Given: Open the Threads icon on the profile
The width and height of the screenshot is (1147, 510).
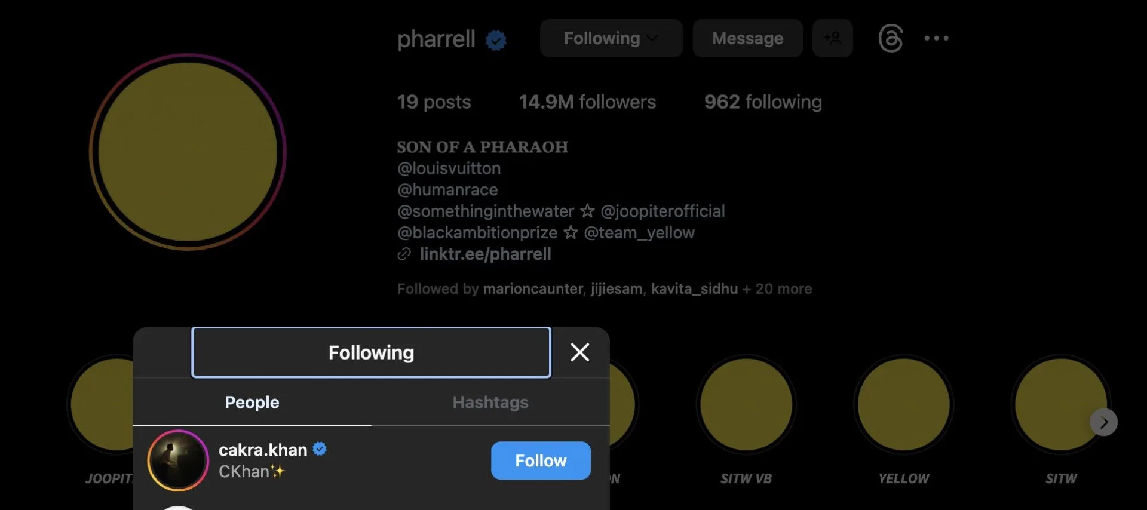Looking at the screenshot, I should tap(890, 38).
